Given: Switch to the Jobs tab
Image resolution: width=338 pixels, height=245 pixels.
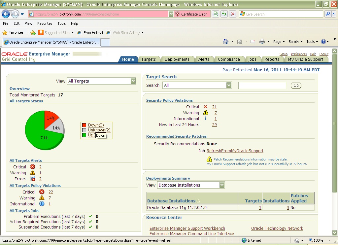Looking at the screenshot, I should pos(252,59).
